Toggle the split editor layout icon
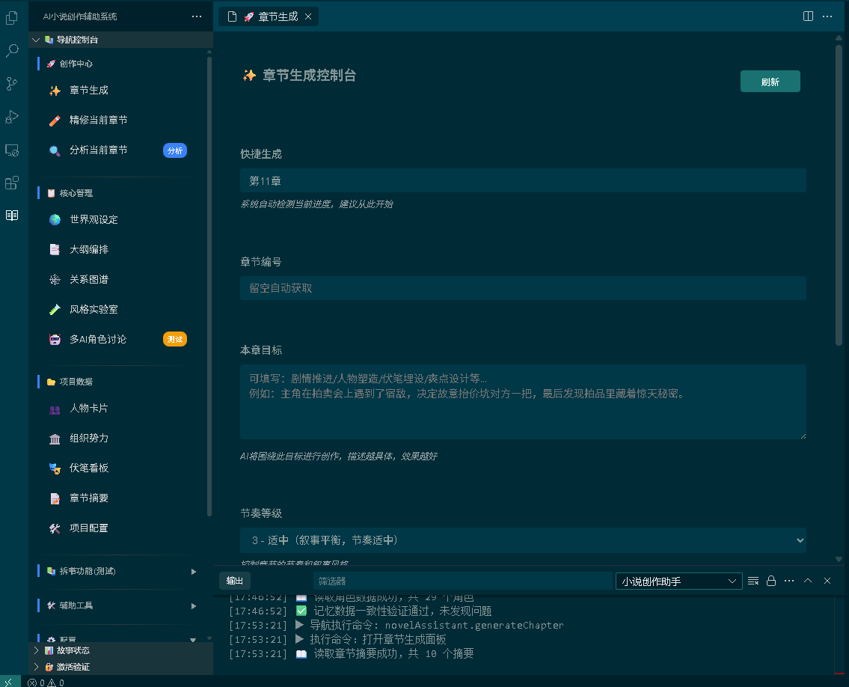 coord(809,16)
